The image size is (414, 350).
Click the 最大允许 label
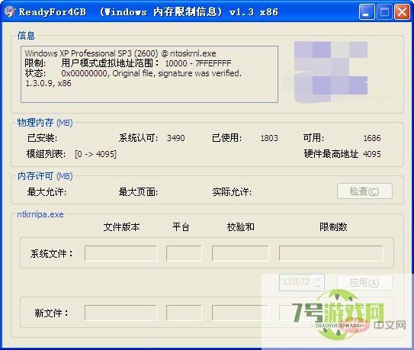pos(47,191)
